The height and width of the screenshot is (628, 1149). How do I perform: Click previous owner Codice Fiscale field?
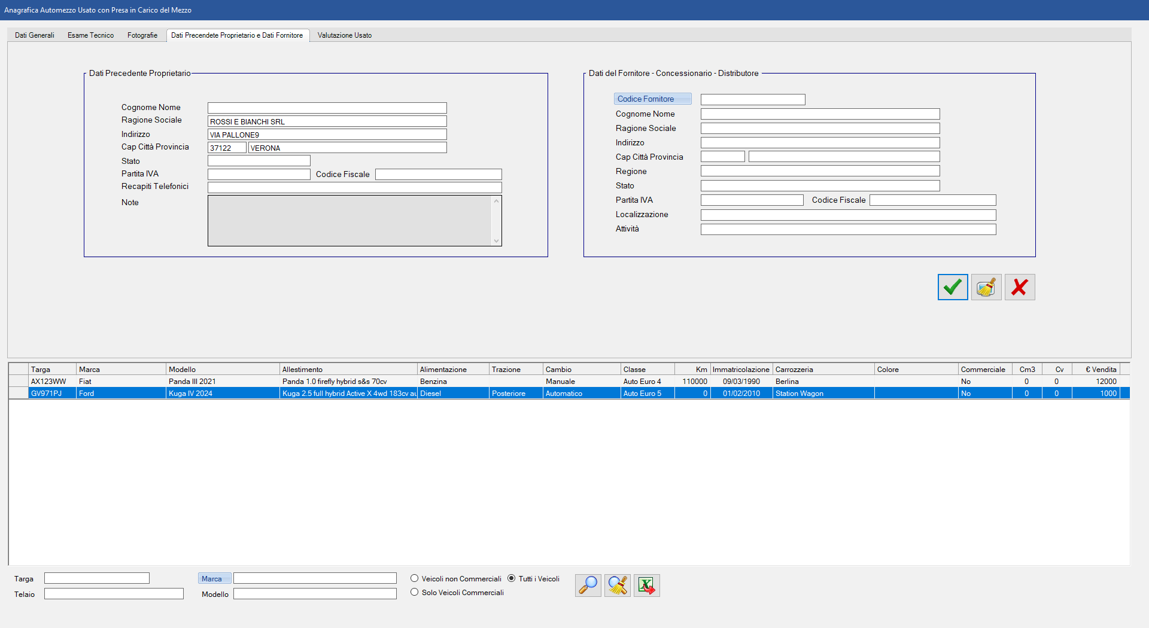[438, 174]
